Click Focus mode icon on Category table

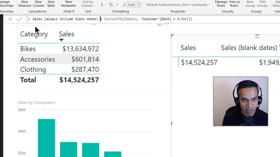point(160,24)
